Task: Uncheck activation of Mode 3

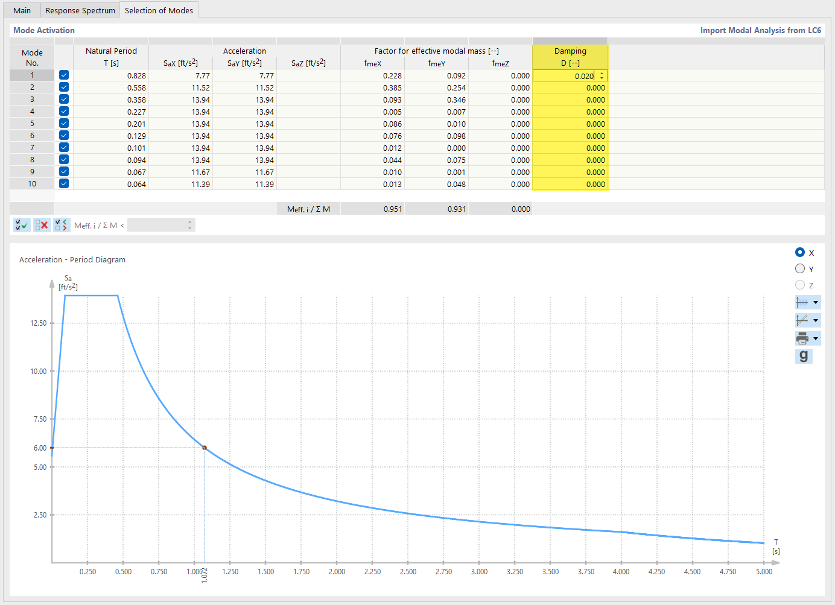Action: pos(63,99)
